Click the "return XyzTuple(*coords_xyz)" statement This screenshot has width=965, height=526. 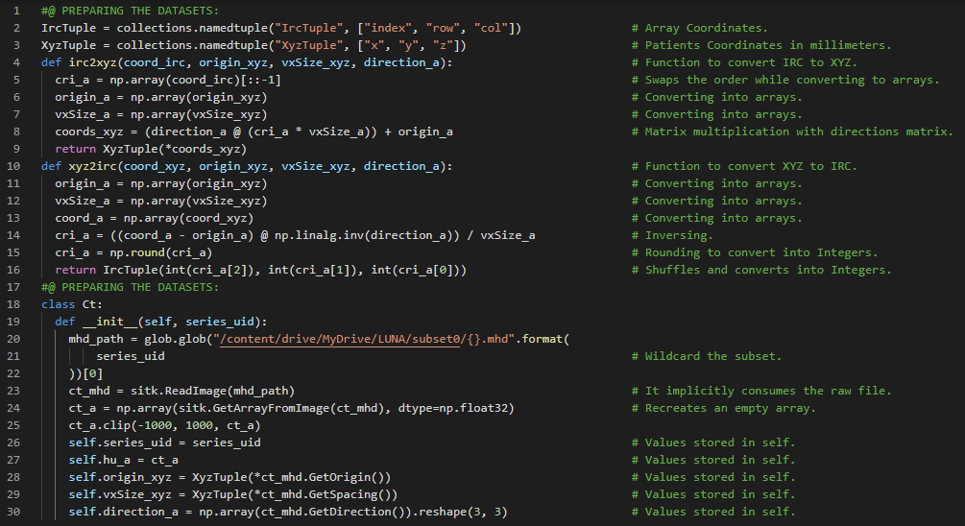[151, 149]
